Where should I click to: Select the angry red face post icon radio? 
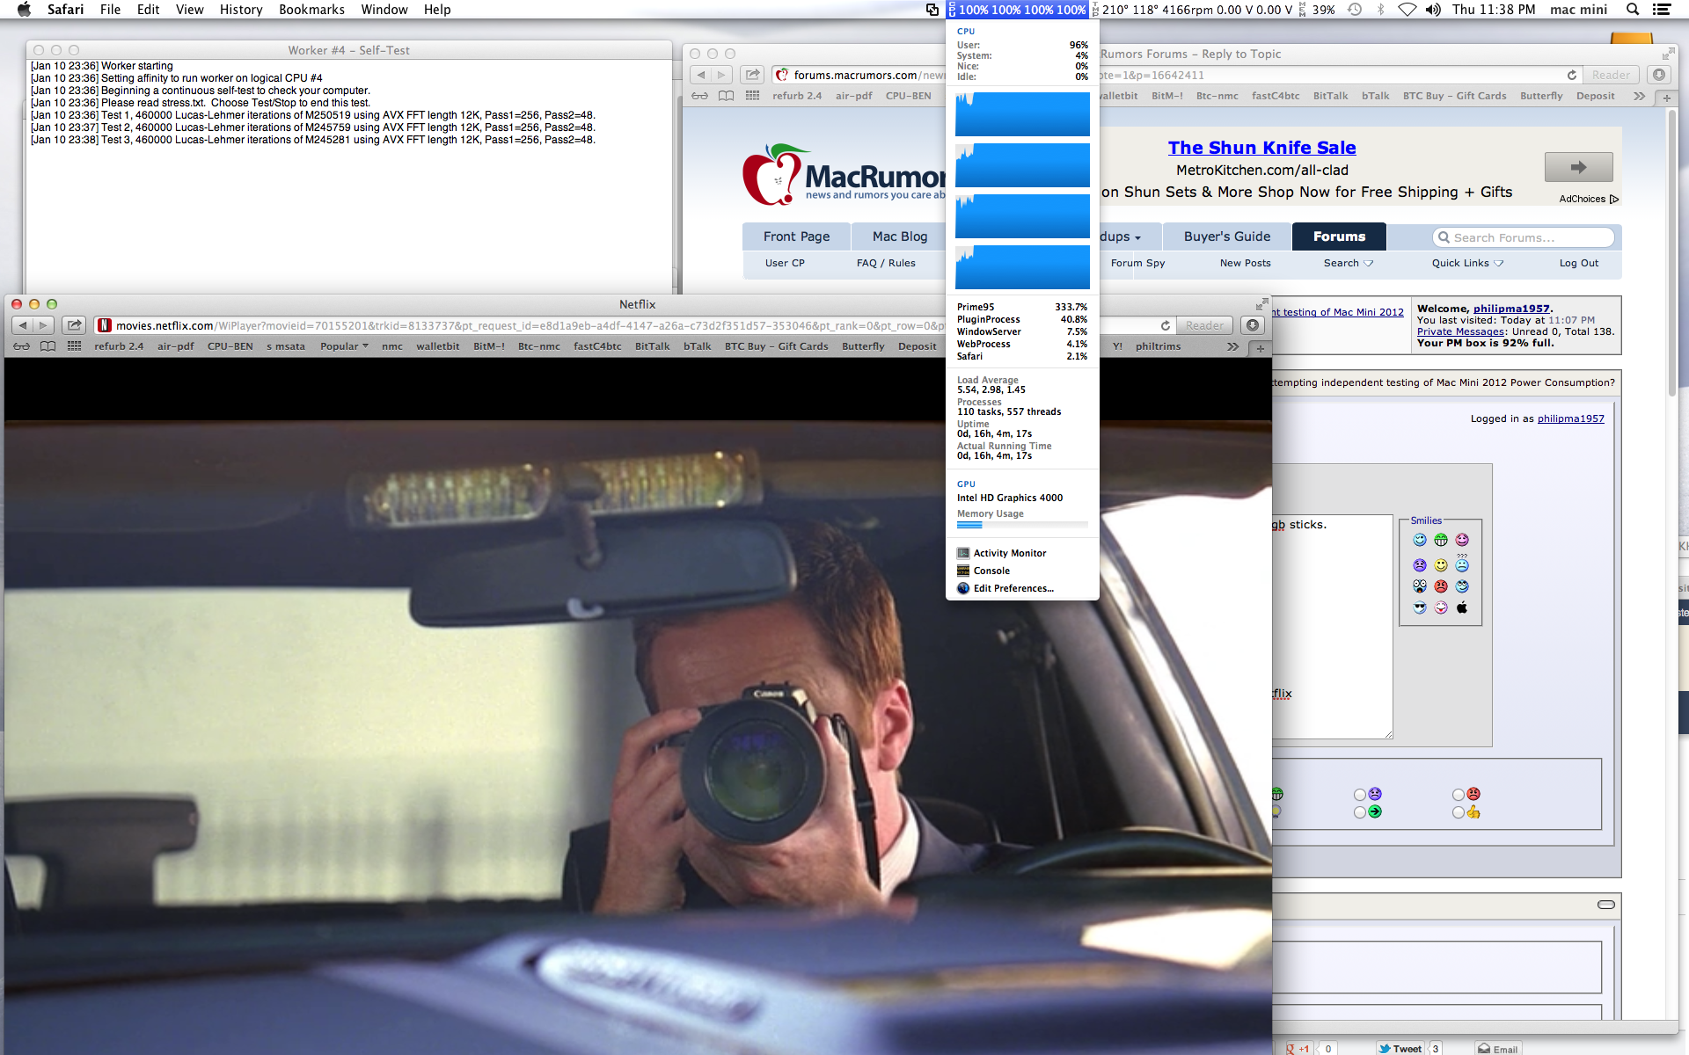point(1459,795)
